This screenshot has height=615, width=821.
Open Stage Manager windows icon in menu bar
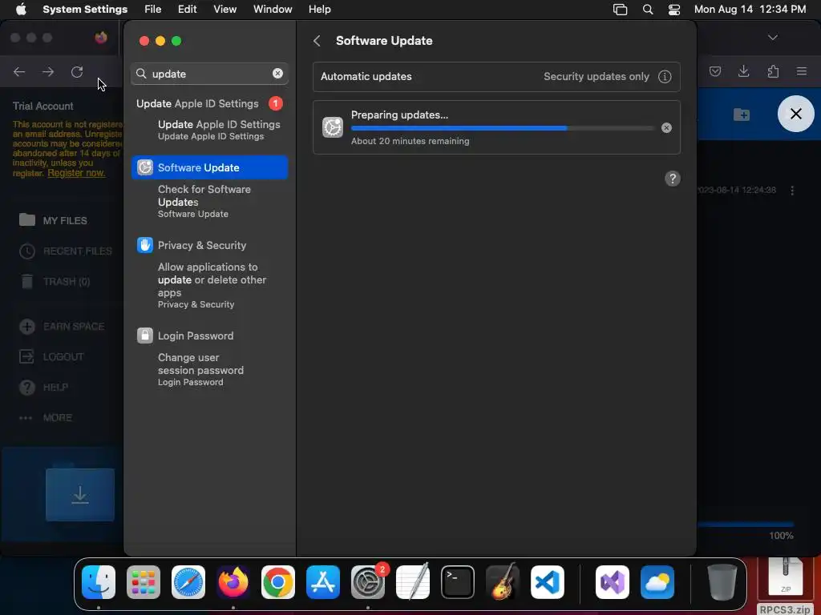(620, 10)
